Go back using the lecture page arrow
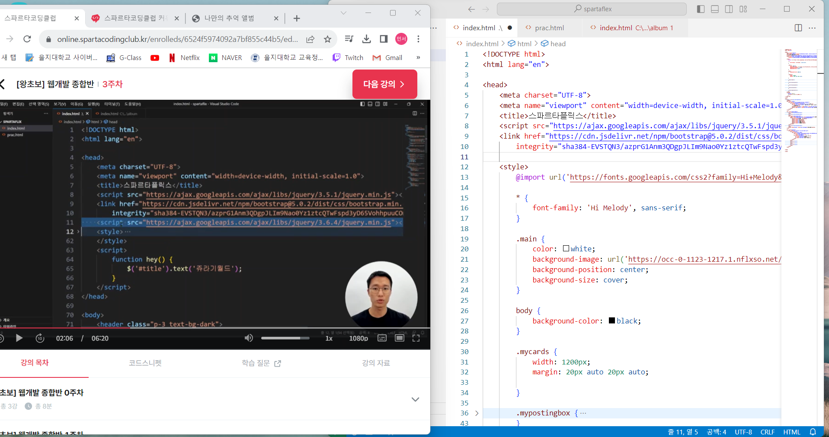Image resolution: width=829 pixels, height=437 pixels. click(x=3, y=84)
